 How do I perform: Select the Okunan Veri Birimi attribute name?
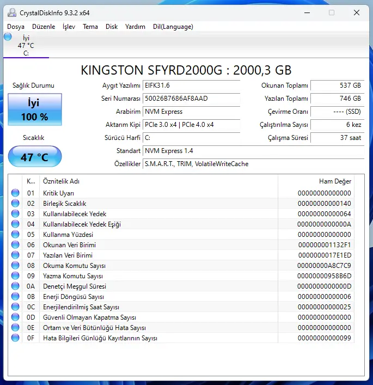69,245
